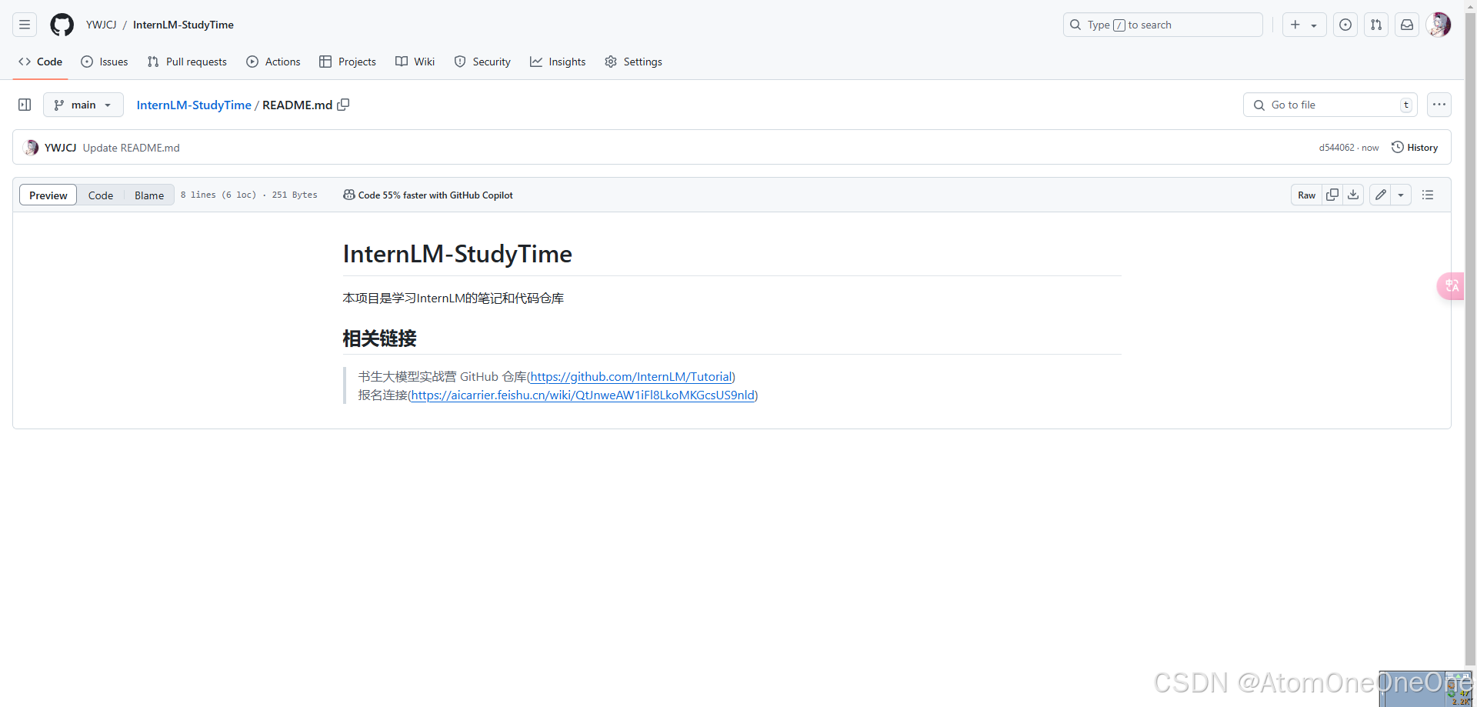
Task: Open the Actions tab
Action: [273, 62]
